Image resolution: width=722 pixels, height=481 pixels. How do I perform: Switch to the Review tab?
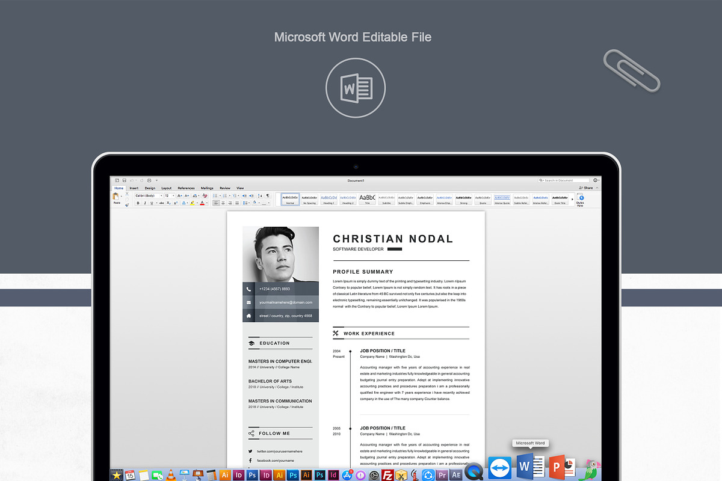(x=225, y=188)
